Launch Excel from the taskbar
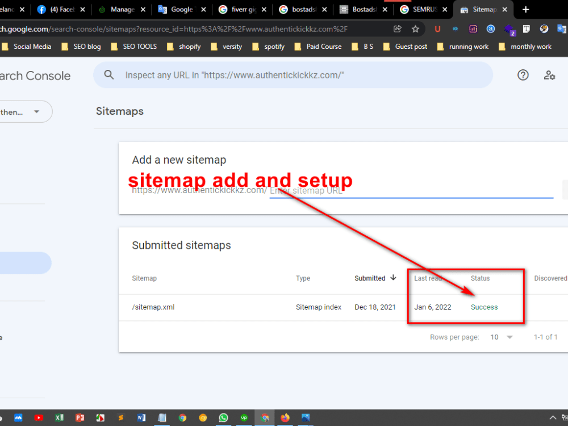This screenshot has height=426, width=568. pyautogui.click(x=59, y=417)
